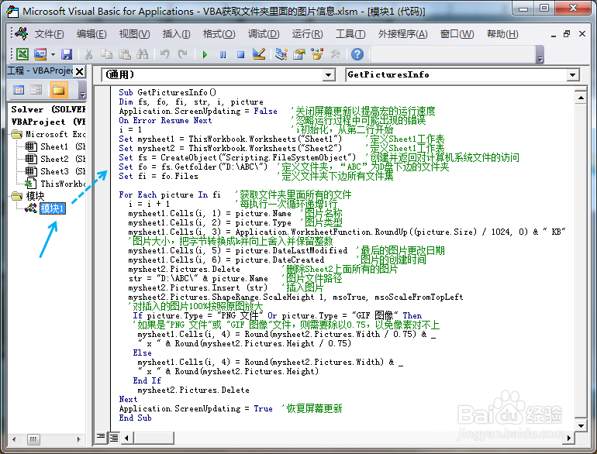Screen dimensions: 597x454
Task: Open Find with the binoculars icon
Action: pyautogui.click(x=143, y=54)
